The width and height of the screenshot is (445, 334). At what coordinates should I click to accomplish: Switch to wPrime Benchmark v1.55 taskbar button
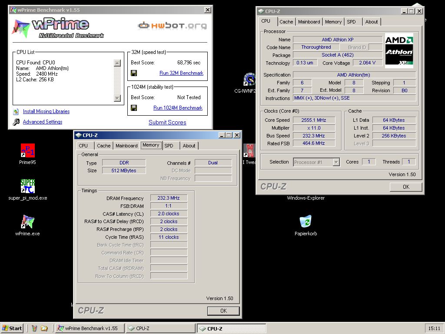[90, 328]
